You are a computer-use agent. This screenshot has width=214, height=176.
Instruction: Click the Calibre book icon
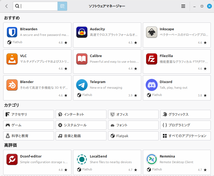82,59
